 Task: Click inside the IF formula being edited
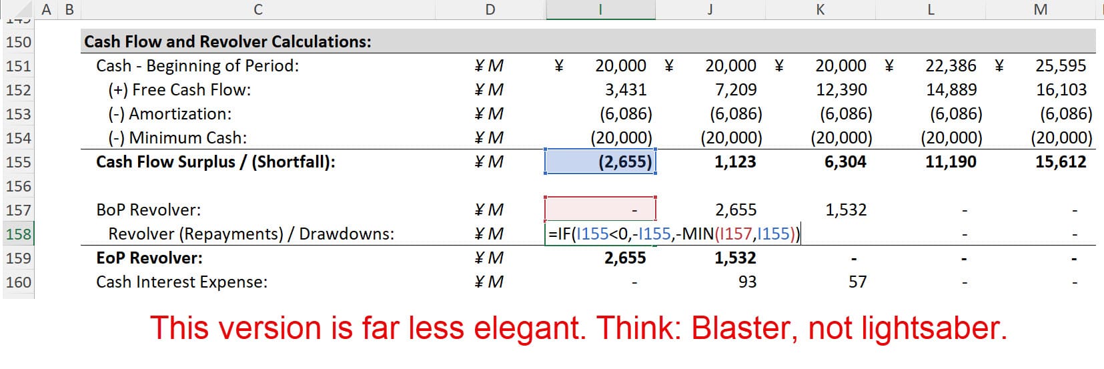(674, 234)
